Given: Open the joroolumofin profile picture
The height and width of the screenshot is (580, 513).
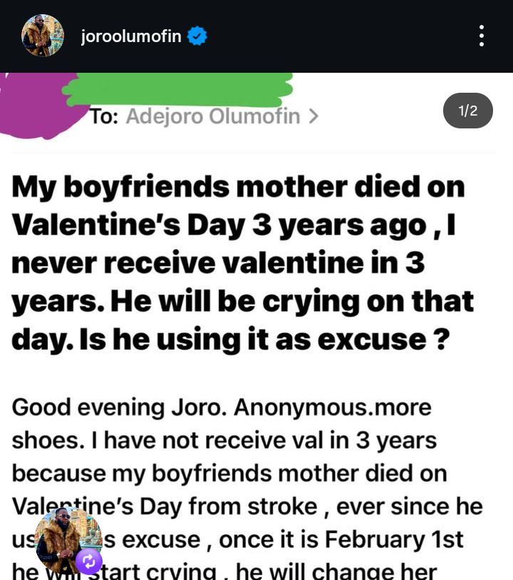Looking at the screenshot, I should [x=43, y=36].
